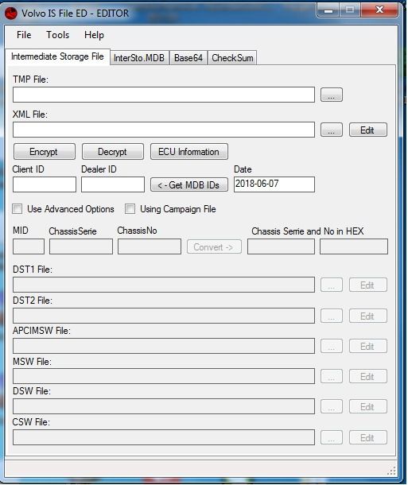Click first Chassis Serie HEX field
The width and height of the screenshot is (408, 485).
tap(281, 246)
